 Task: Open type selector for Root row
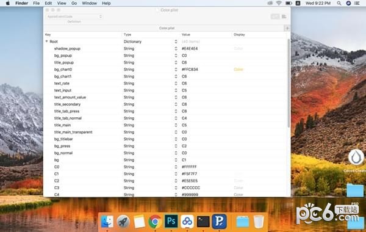[x=176, y=42]
